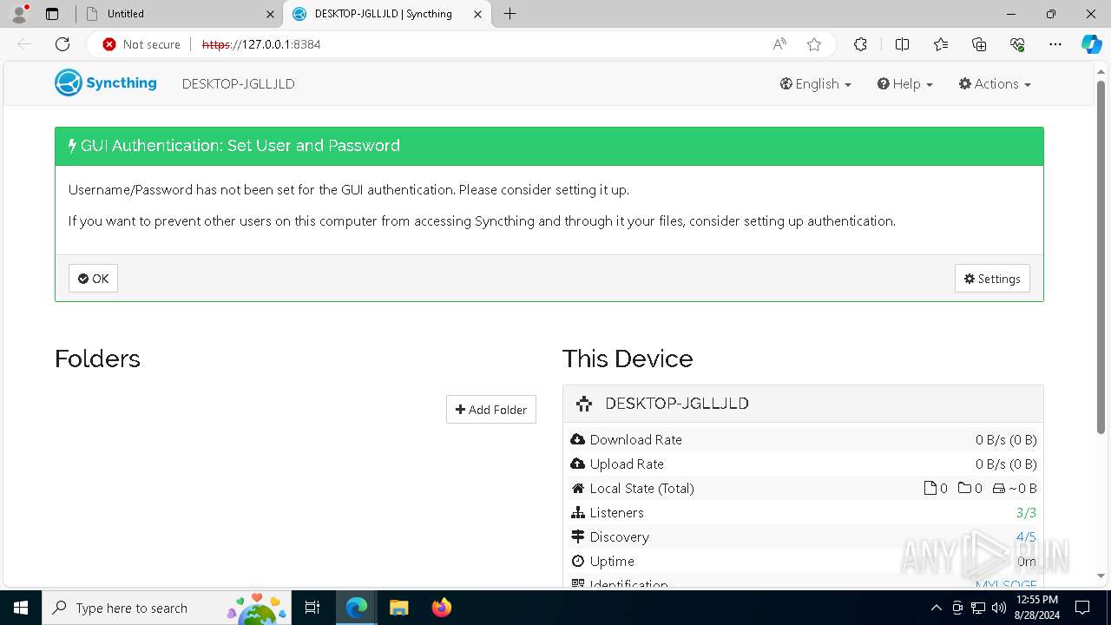Image resolution: width=1111 pixels, height=625 pixels.
Task: Open the browser Extensions icon
Action: click(860, 44)
